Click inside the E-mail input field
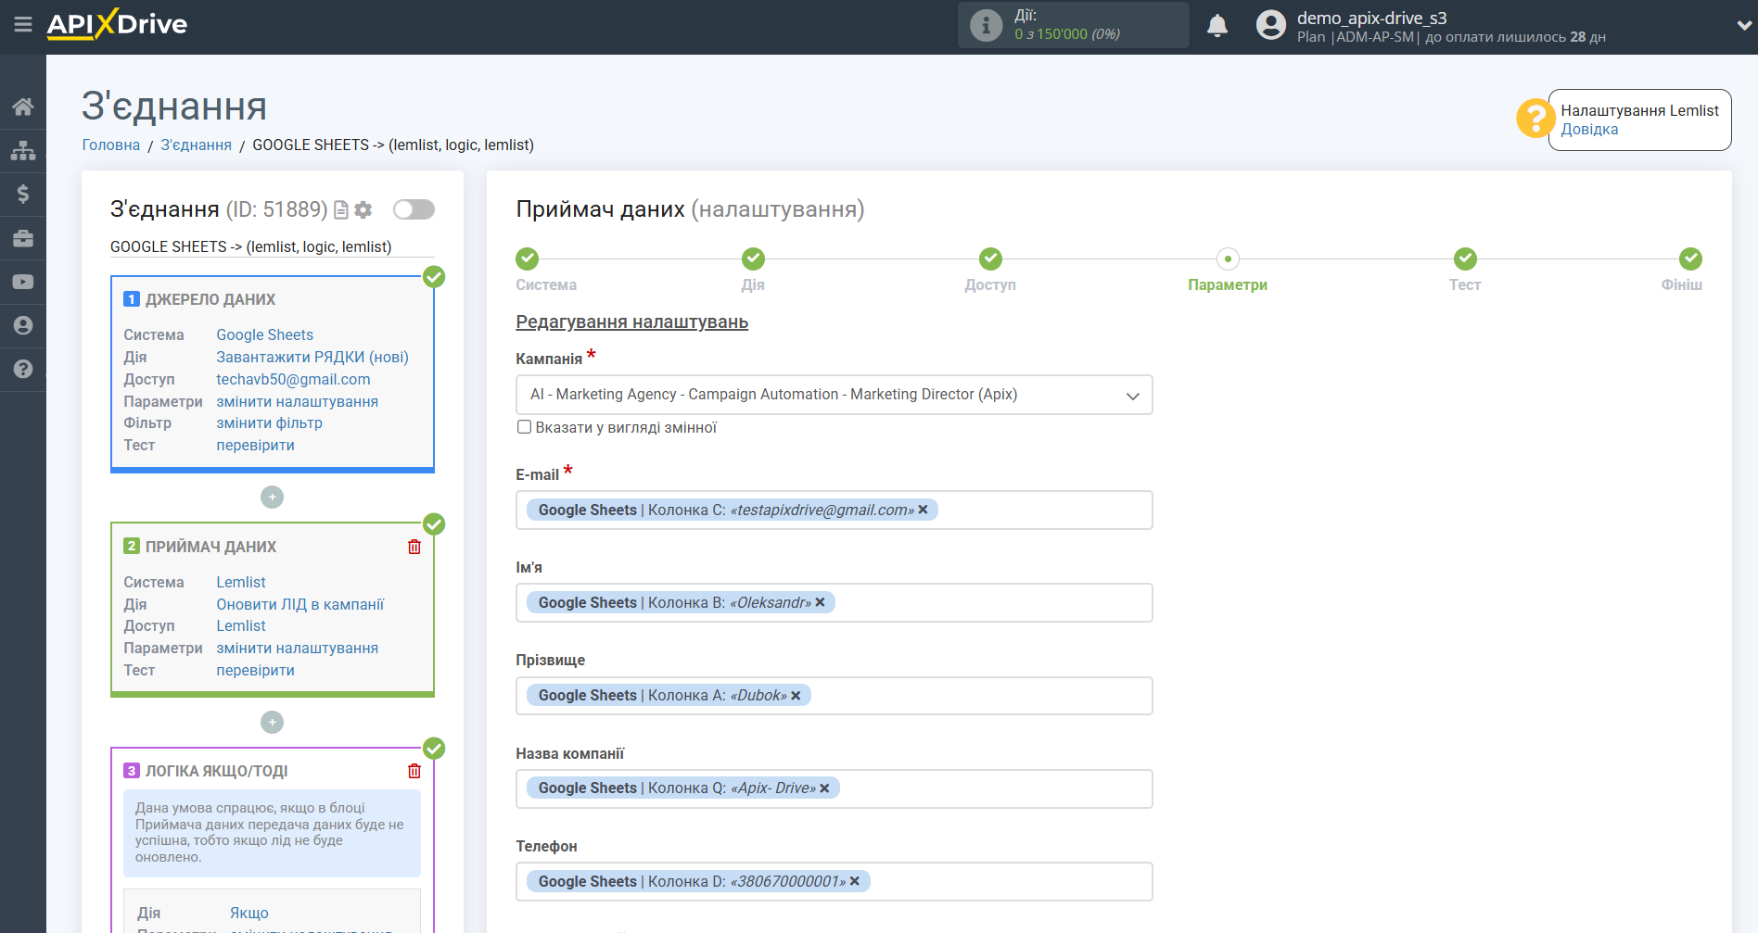The width and height of the screenshot is (1758, 933). tap(834, 511)
